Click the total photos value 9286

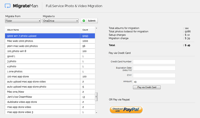pos(188,31)
